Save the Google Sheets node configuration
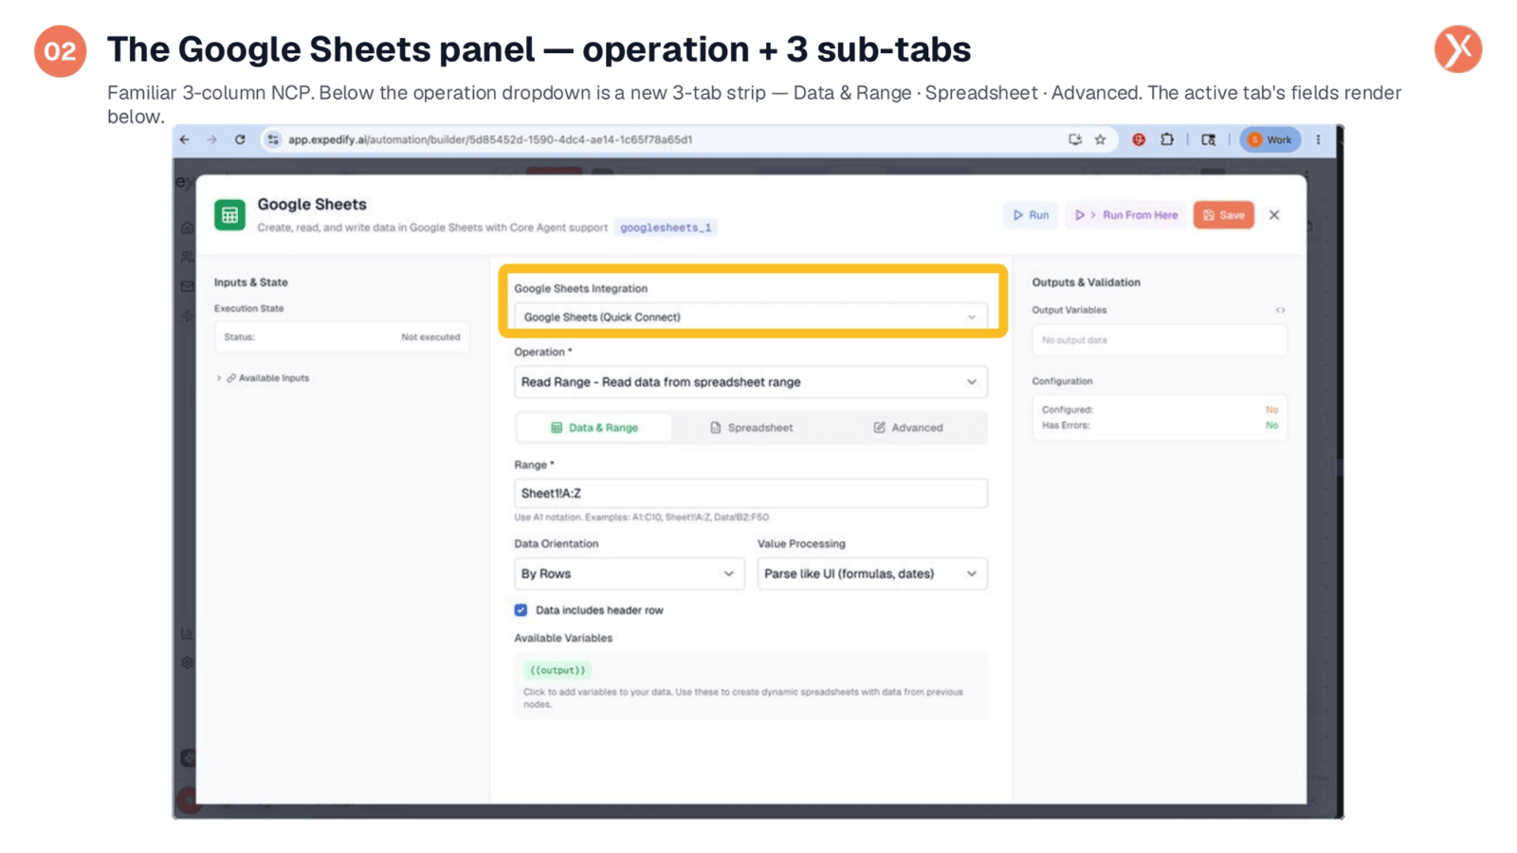Image resolution: width=1517 pixels, height=853 pixels. point(1224,215)
